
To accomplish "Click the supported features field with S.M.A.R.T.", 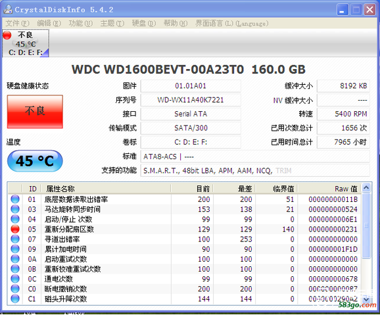I will [255, 171].
